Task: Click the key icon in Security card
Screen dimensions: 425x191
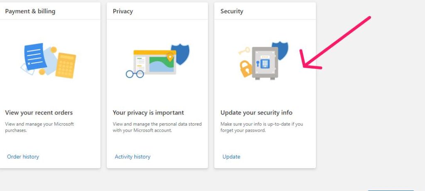Action: (x=244, y=51)
